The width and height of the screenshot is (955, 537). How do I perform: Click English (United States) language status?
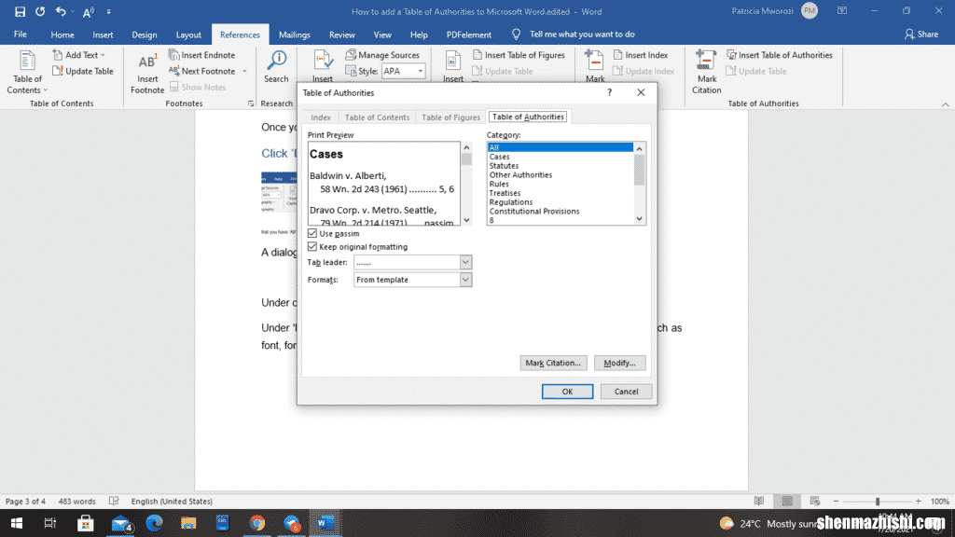pos(172,501)
